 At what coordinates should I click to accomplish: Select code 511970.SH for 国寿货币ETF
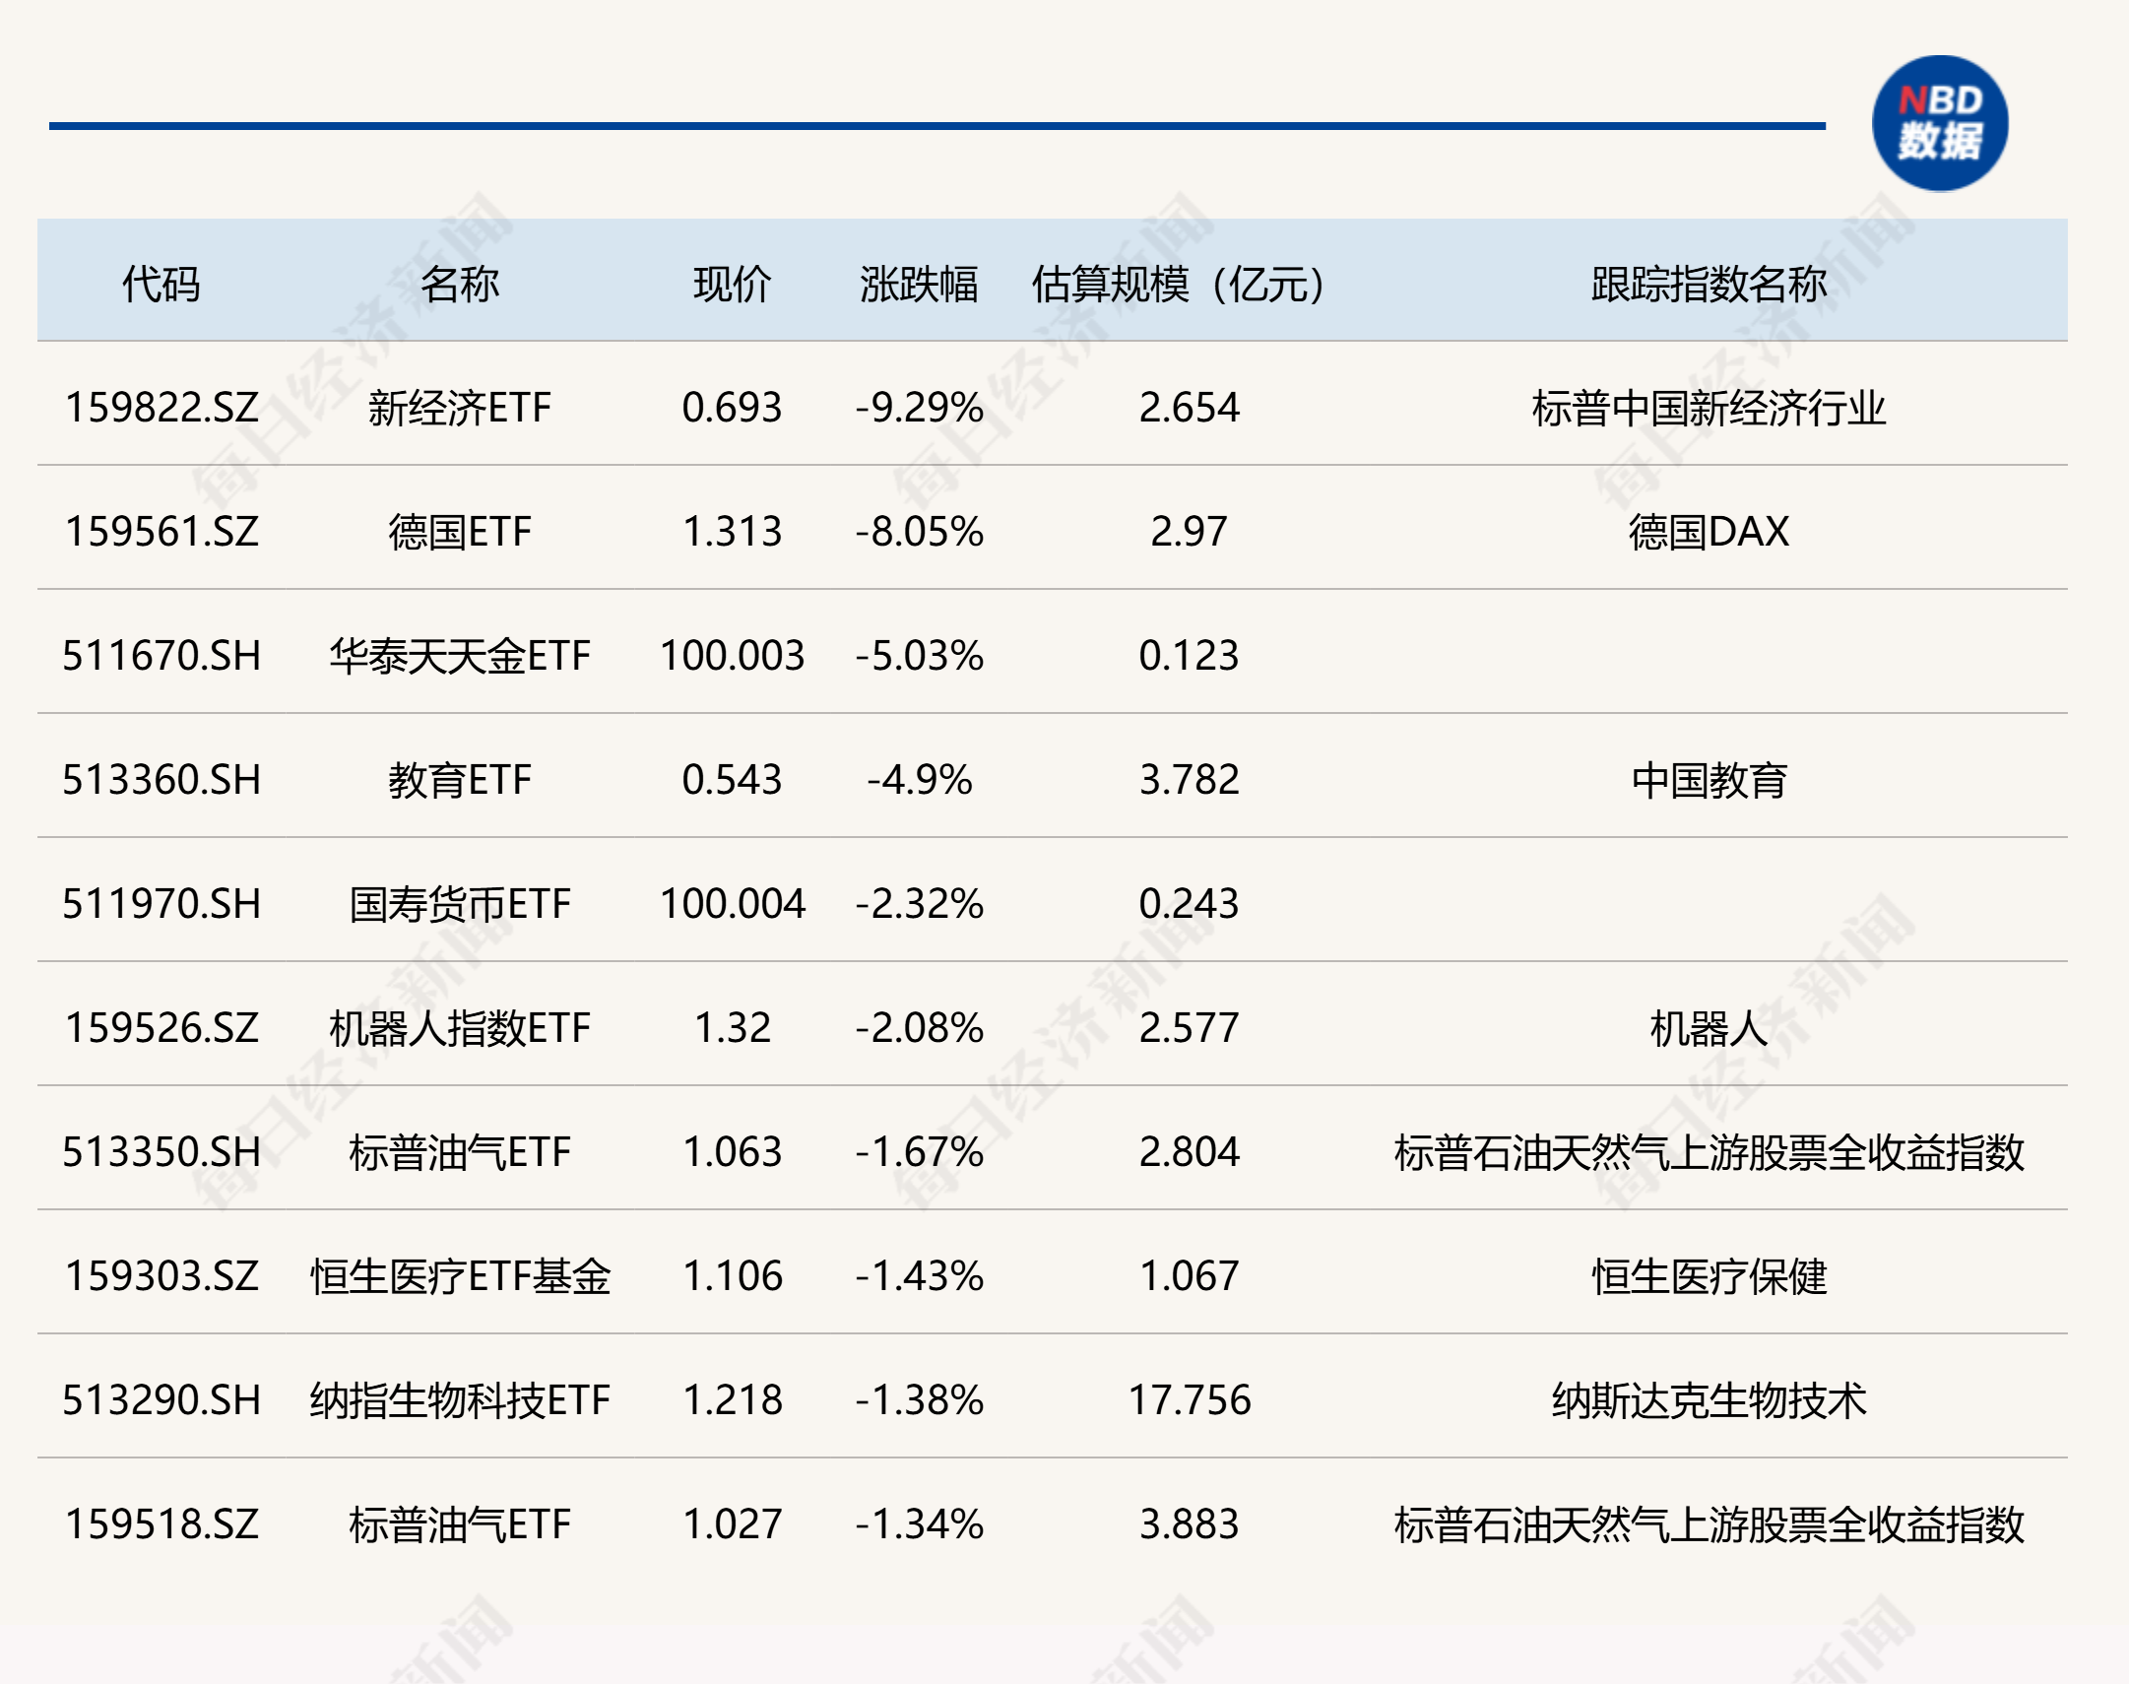click(161, 904)
